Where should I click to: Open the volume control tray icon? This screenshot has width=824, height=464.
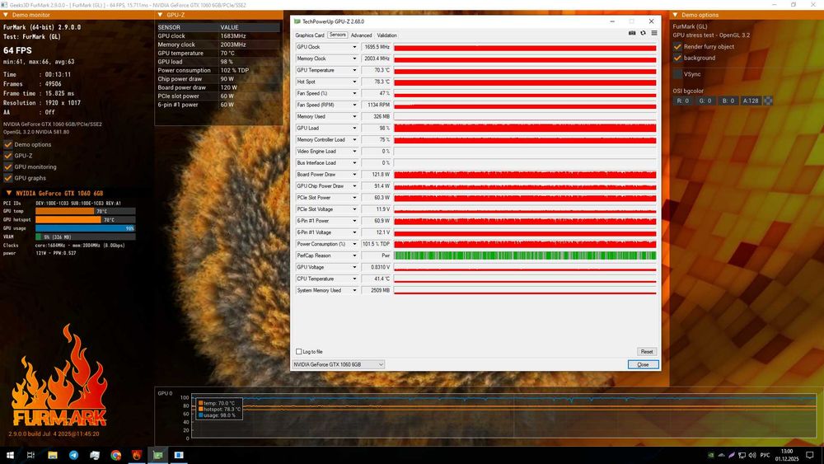click(x=752, y=455)
